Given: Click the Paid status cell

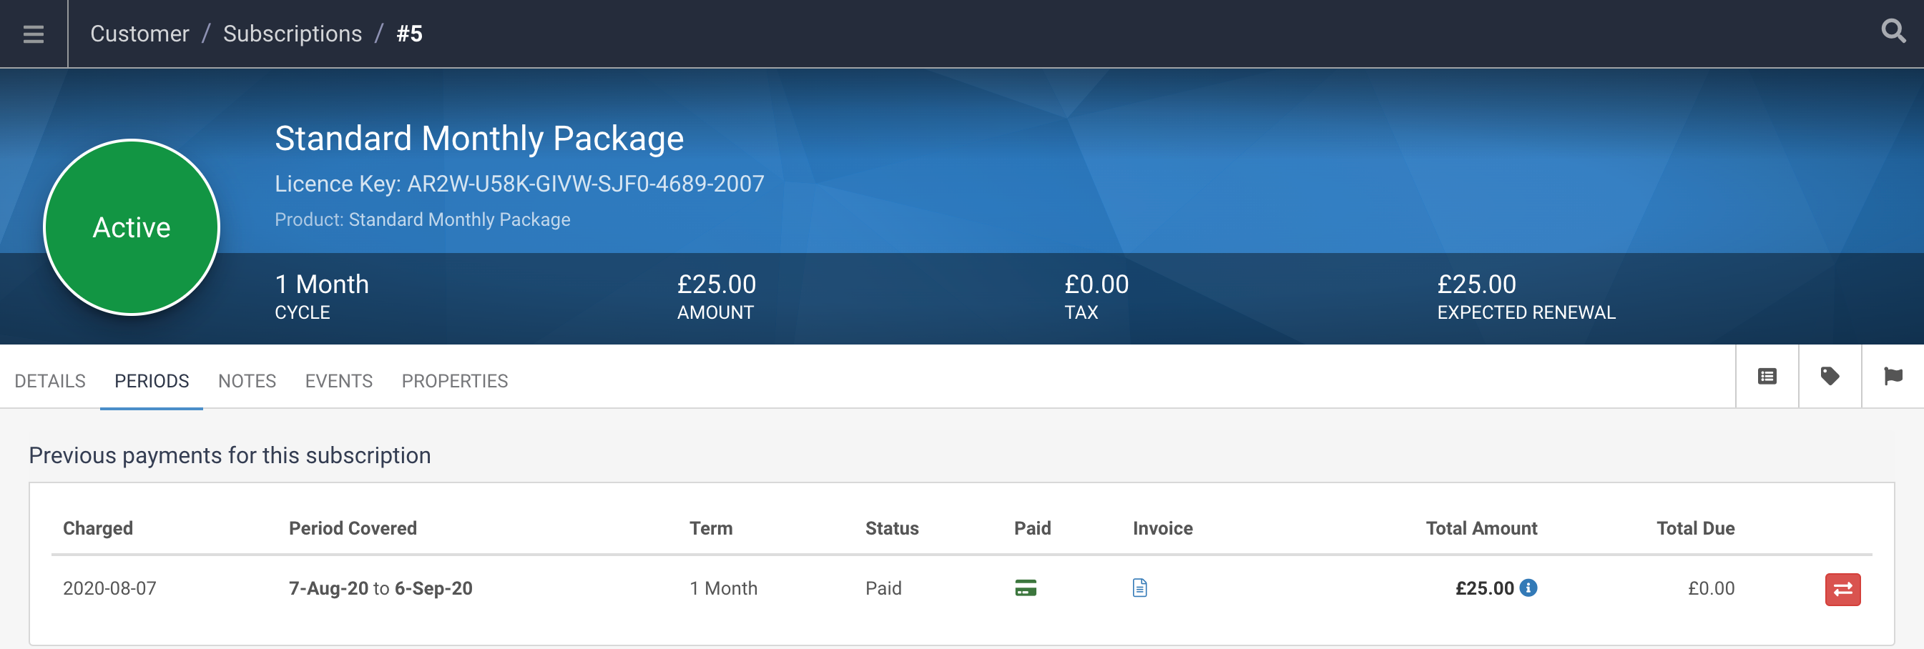Looking at the screenshot, I should click(883, 588).
